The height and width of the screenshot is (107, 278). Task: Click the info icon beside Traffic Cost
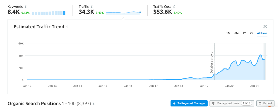point(174,6)
